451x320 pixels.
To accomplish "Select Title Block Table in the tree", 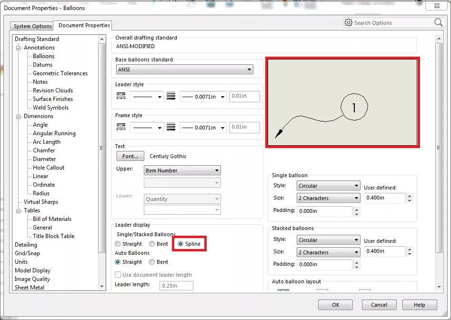I will pyautogui.click(x=53, y=236).
